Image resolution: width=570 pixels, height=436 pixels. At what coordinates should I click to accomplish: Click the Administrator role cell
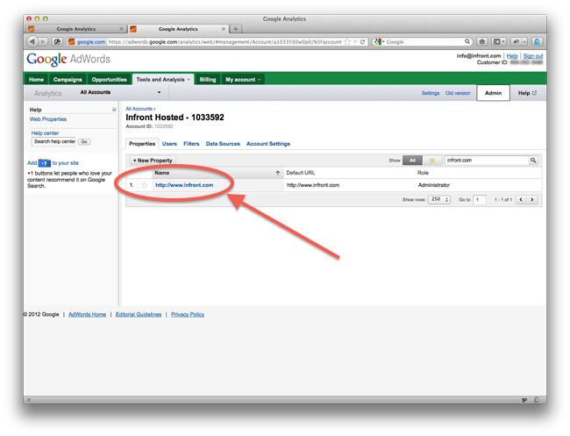pos(434,185)
